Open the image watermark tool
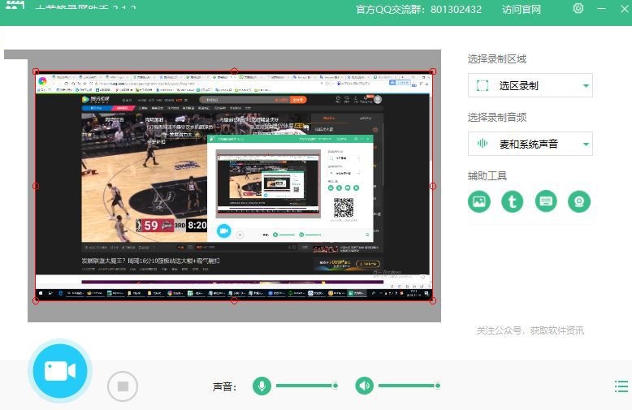Screen dimensions: 632x410 tap(479, 201)
